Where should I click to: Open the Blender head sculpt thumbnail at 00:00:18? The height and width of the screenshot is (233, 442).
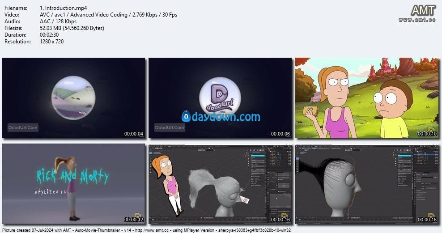pyautogui.click(x=367, y=184)
